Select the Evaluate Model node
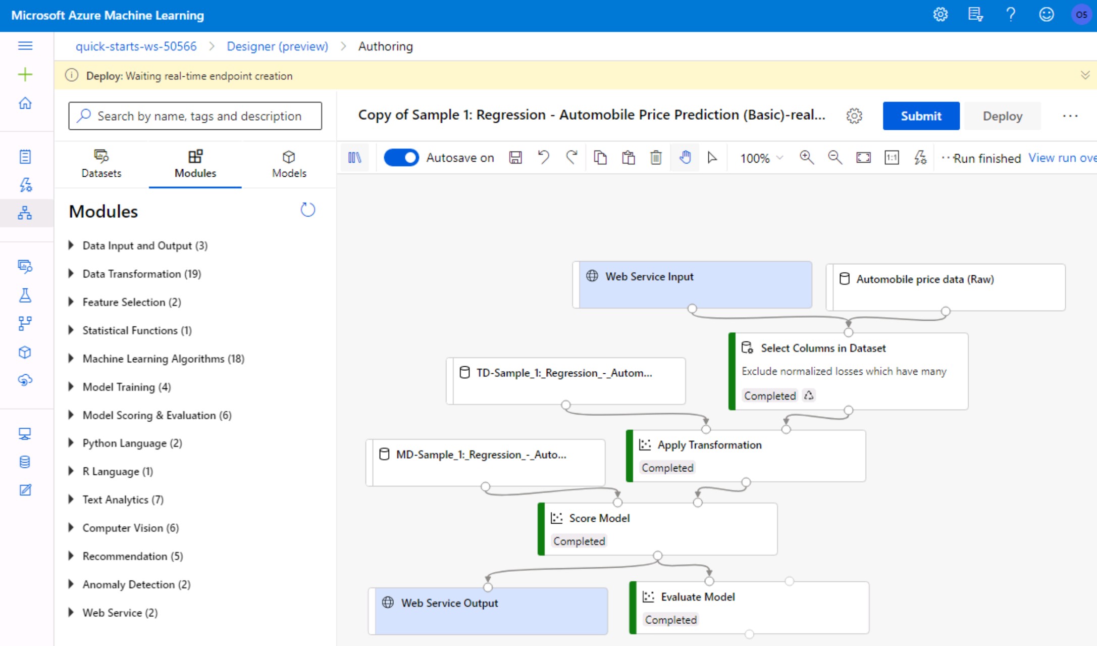 click(x=749, y=608)
